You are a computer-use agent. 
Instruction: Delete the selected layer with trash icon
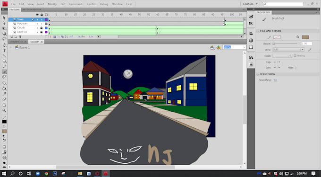pos(20,37)
